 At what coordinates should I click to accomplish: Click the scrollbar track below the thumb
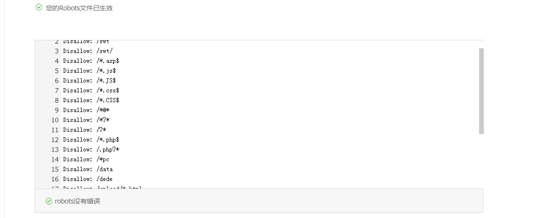[481, 161]
